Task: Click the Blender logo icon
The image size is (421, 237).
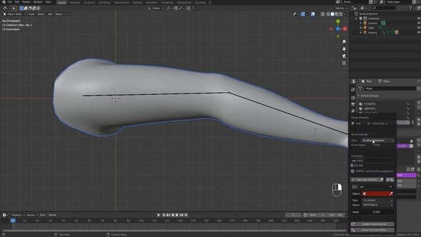Action: click(x=4, y=2)
